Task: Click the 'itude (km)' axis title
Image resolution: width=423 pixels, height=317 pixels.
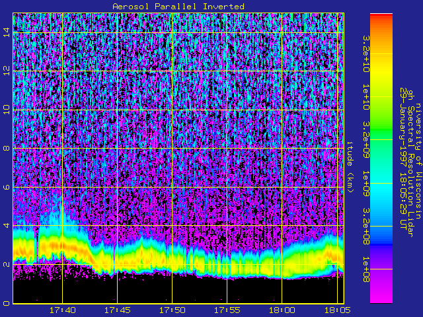Action: (x=350, y=167)
